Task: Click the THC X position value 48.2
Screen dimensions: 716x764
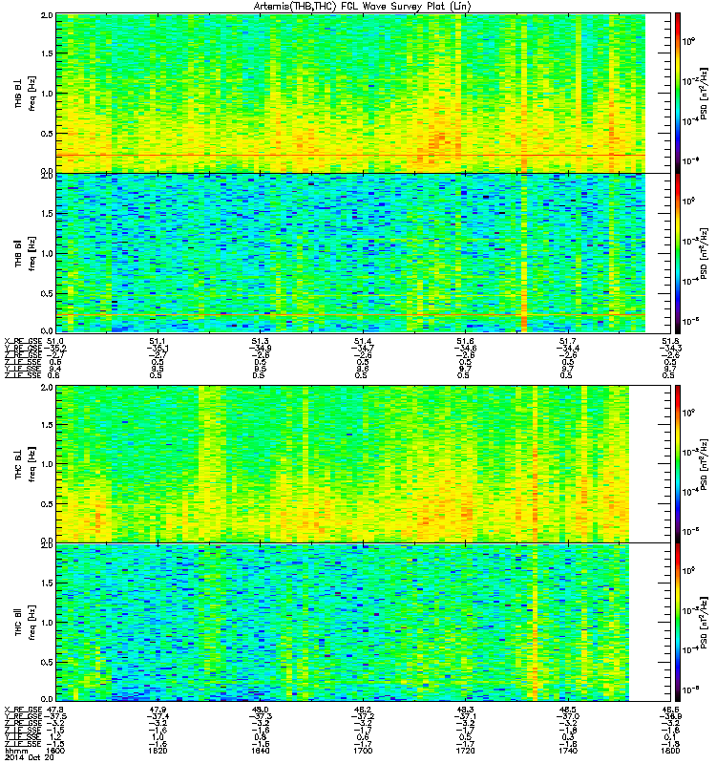Action: (363, 710)
